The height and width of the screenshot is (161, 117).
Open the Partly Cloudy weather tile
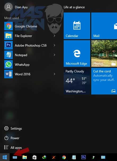[x=77, y=81]
